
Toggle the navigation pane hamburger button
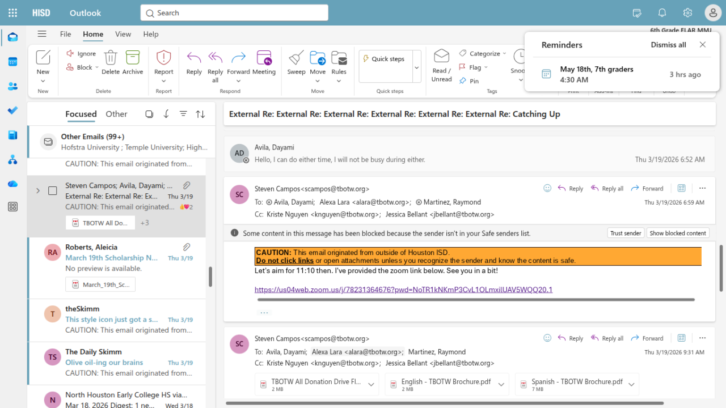tap(42, 34)
